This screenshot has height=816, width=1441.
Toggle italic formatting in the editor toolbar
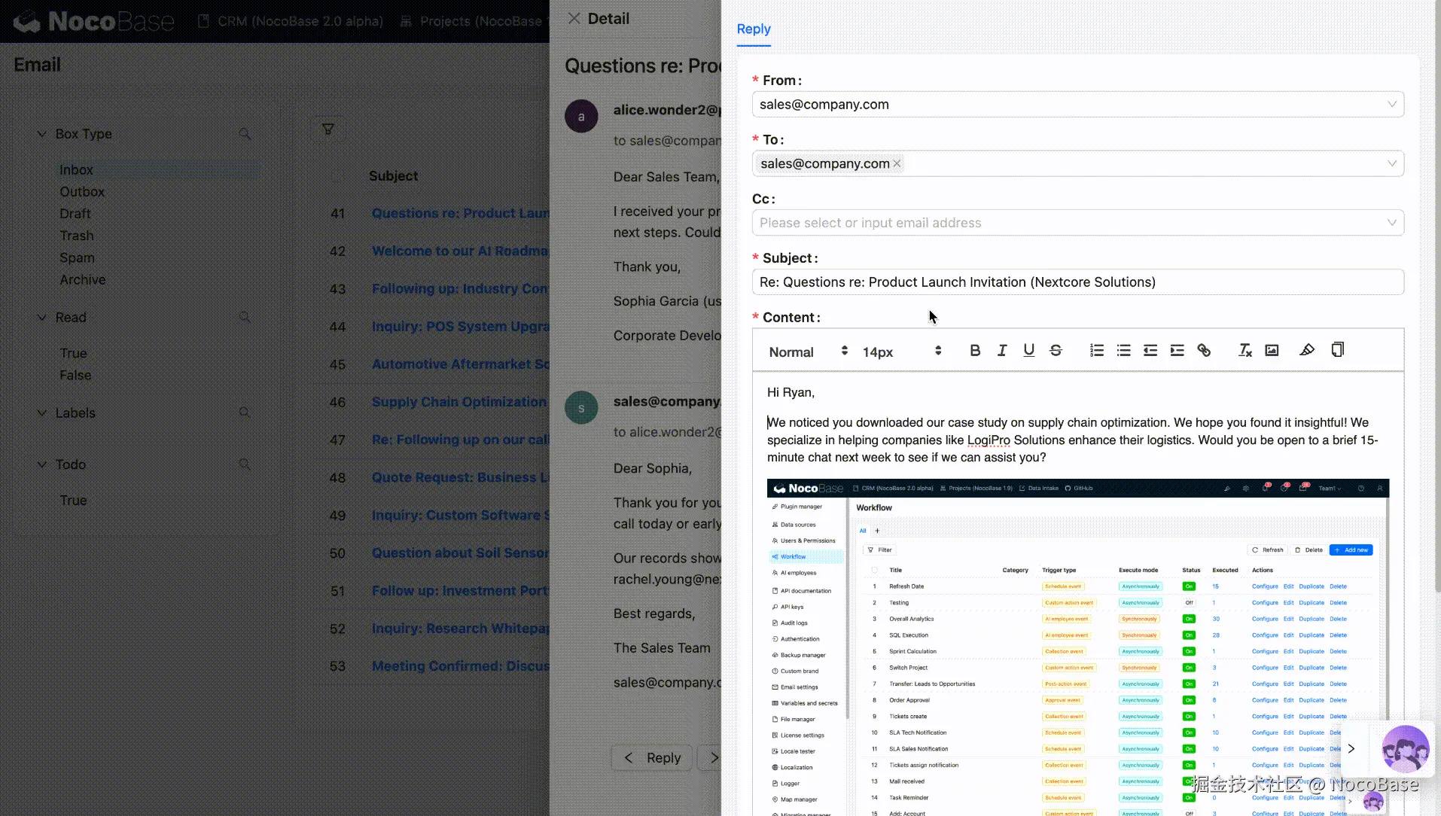[x=1002, y=351]
